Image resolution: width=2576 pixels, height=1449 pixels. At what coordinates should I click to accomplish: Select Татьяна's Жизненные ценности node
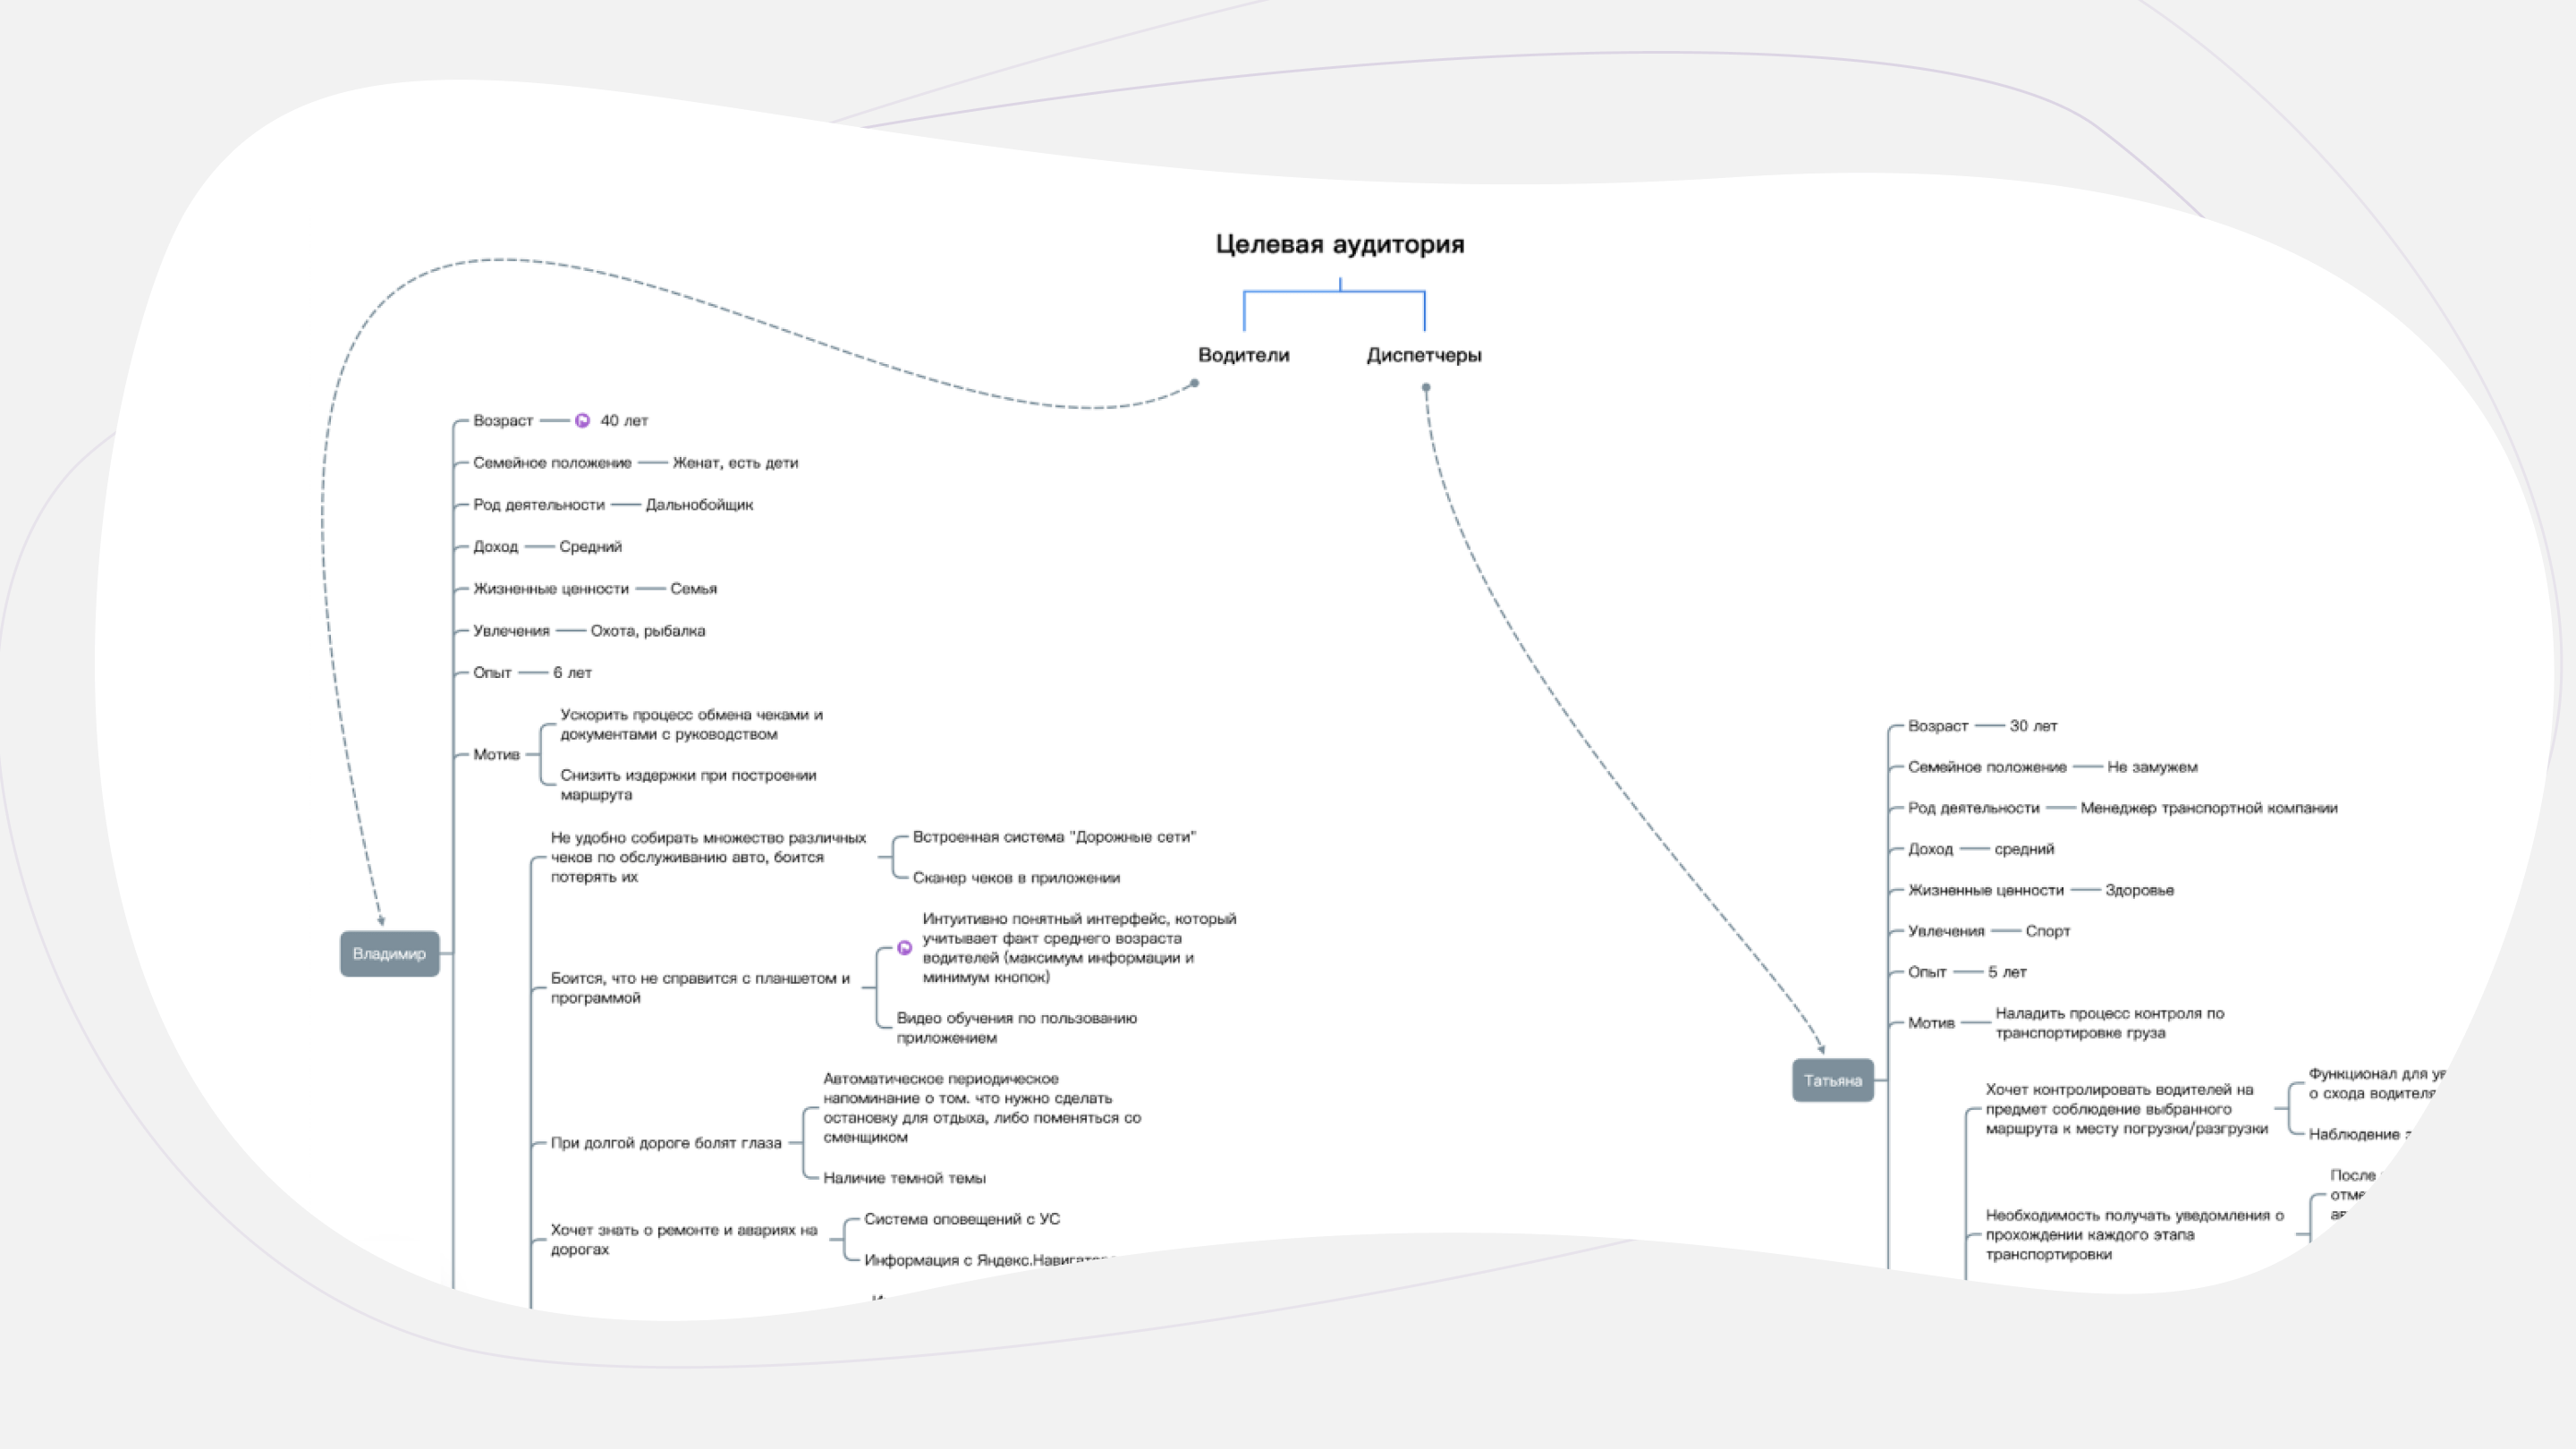click(x=1985, y=890)
